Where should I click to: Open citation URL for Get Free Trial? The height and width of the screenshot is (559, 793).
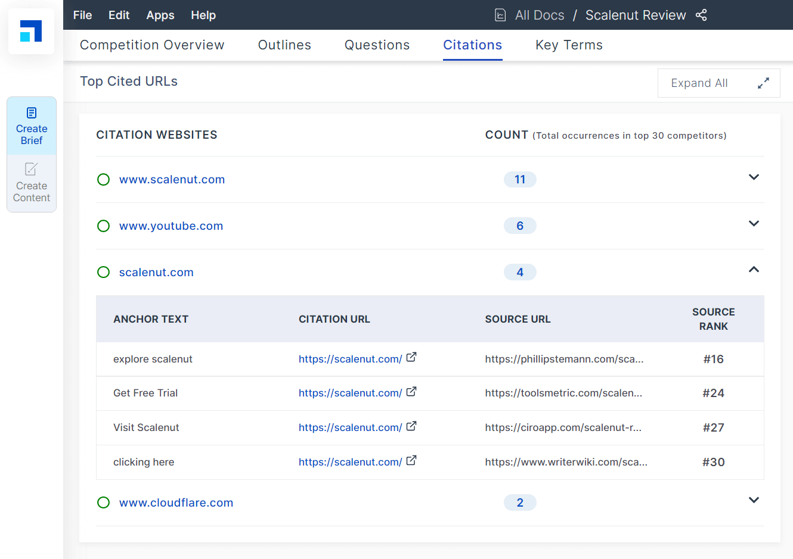(350, 393)
